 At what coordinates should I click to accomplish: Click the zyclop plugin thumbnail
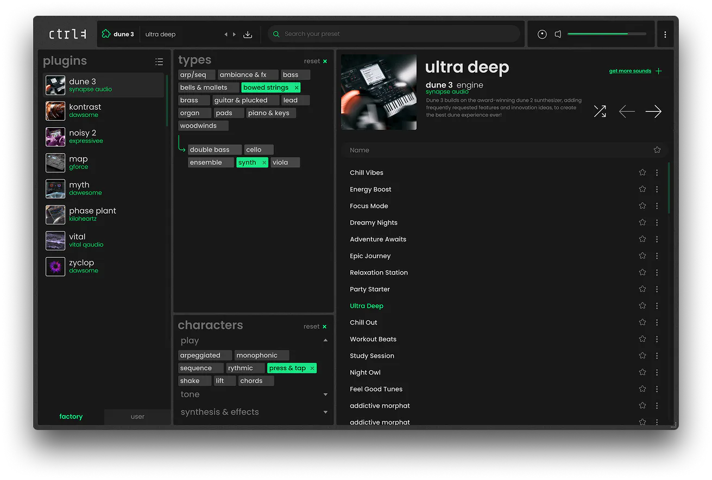[x=55, y=267]
